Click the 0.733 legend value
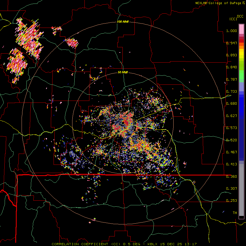Screen dimensions: 246x246 pos(232,92)
